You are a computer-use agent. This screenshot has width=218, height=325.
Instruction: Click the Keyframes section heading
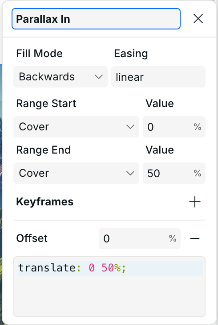(45, 202)
